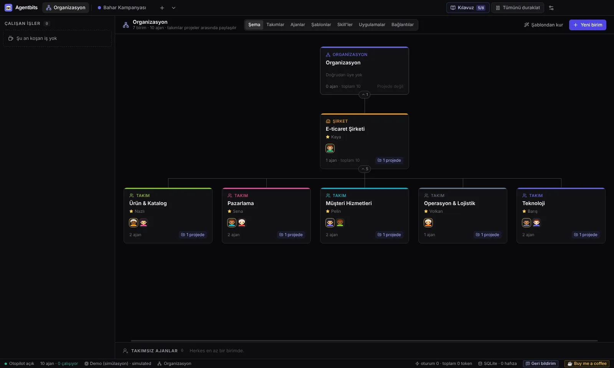Click second avatar in Müşteri Hizmetleri card
The height and width of the screenshot is (368, 614).
pos(340,223)
